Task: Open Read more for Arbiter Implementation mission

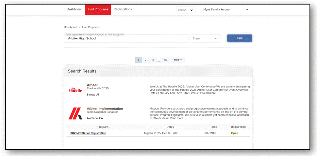Action: click(x=176, y=118)
